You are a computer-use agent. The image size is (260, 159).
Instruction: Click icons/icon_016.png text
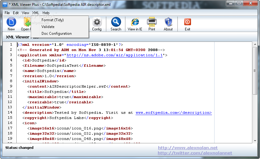tap(79, 128)
